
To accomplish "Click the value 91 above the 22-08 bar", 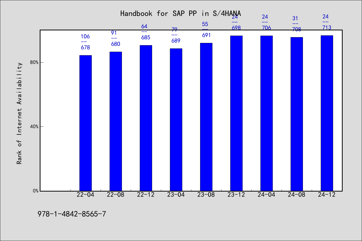I will (114, 33).
